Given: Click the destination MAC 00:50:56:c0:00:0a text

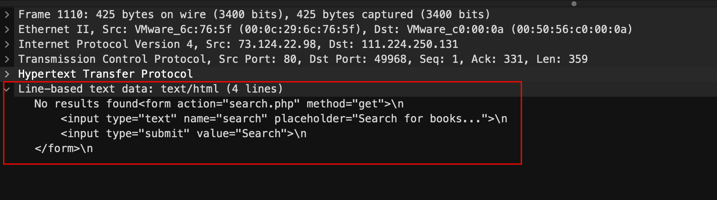Looking at the screenshot, I should click(572, 29).
